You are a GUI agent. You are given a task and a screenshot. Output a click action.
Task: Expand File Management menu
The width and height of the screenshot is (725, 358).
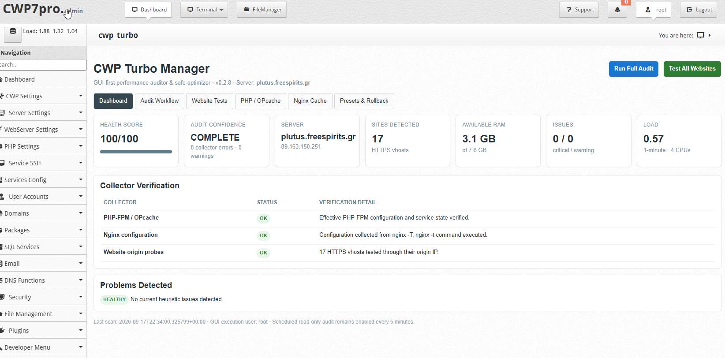pos(43,314)
